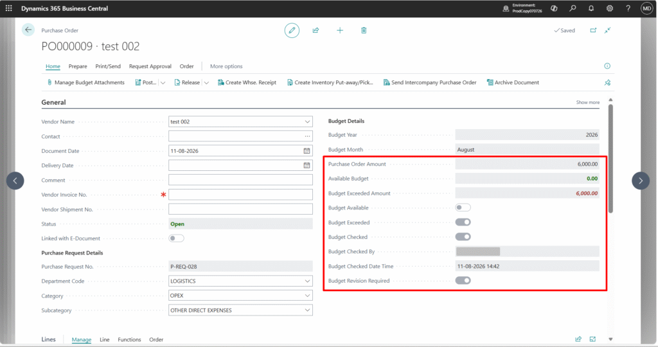658x347 pixels.
Task: Open settings gear icon
Action: pyautogui.click(x=609, y=8)
